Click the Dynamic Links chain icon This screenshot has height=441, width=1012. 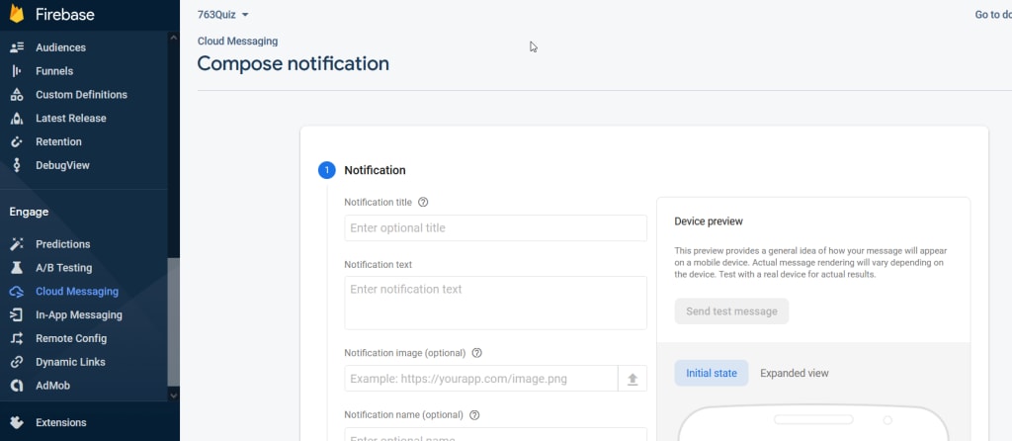click(17, 362)
